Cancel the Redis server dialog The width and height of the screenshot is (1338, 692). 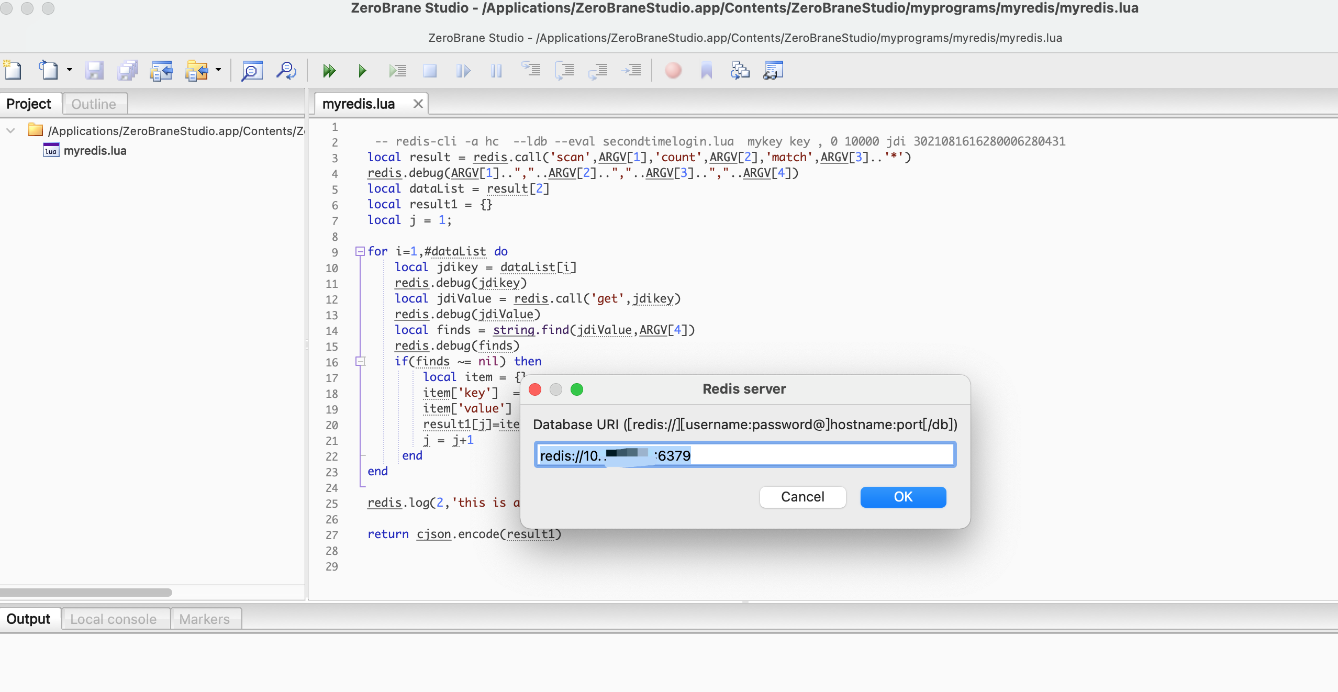coord(802,497)
